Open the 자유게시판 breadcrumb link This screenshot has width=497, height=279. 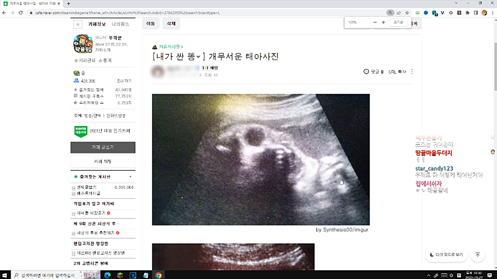point(170,47)
